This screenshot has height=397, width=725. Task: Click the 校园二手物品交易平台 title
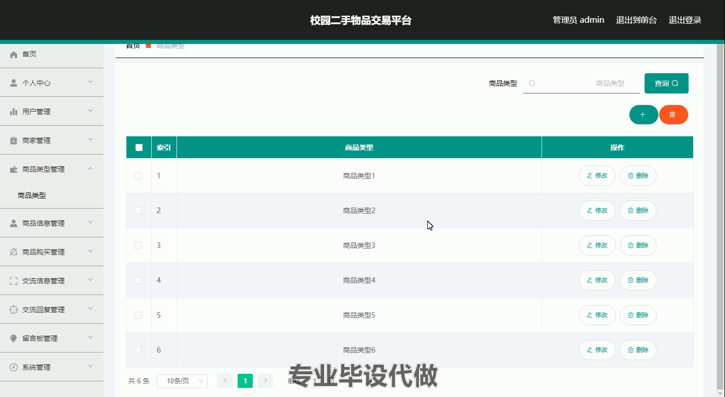click(x=361, y=21)
